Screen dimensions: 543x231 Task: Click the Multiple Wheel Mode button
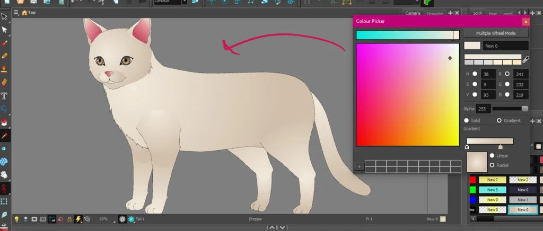click(496, 33)
